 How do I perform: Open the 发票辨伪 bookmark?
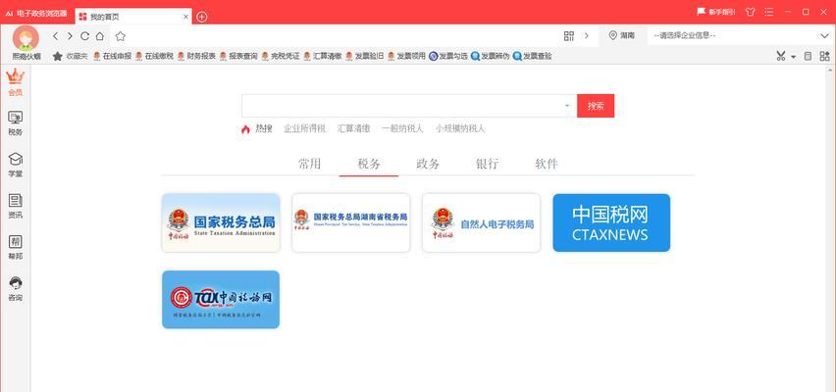491,56
